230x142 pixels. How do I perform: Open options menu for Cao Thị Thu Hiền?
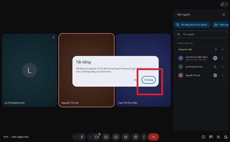tap(222, 58)
